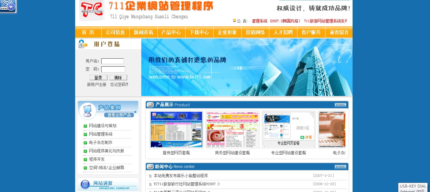430x192 pixels.
Task: Click the book icon beside 产品展示
Action: (150, 105)
